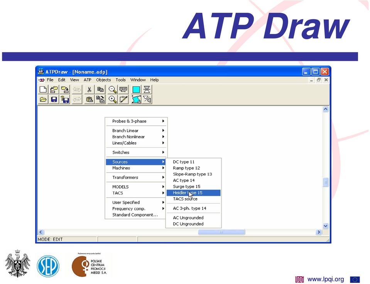Click the pencil draw/edit tool icon

coord(123,99)
